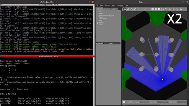Click the TurtleBot3 robot in the 3D view
The height and width of the screenshot is (106, 189).
[x=162, y=80]
